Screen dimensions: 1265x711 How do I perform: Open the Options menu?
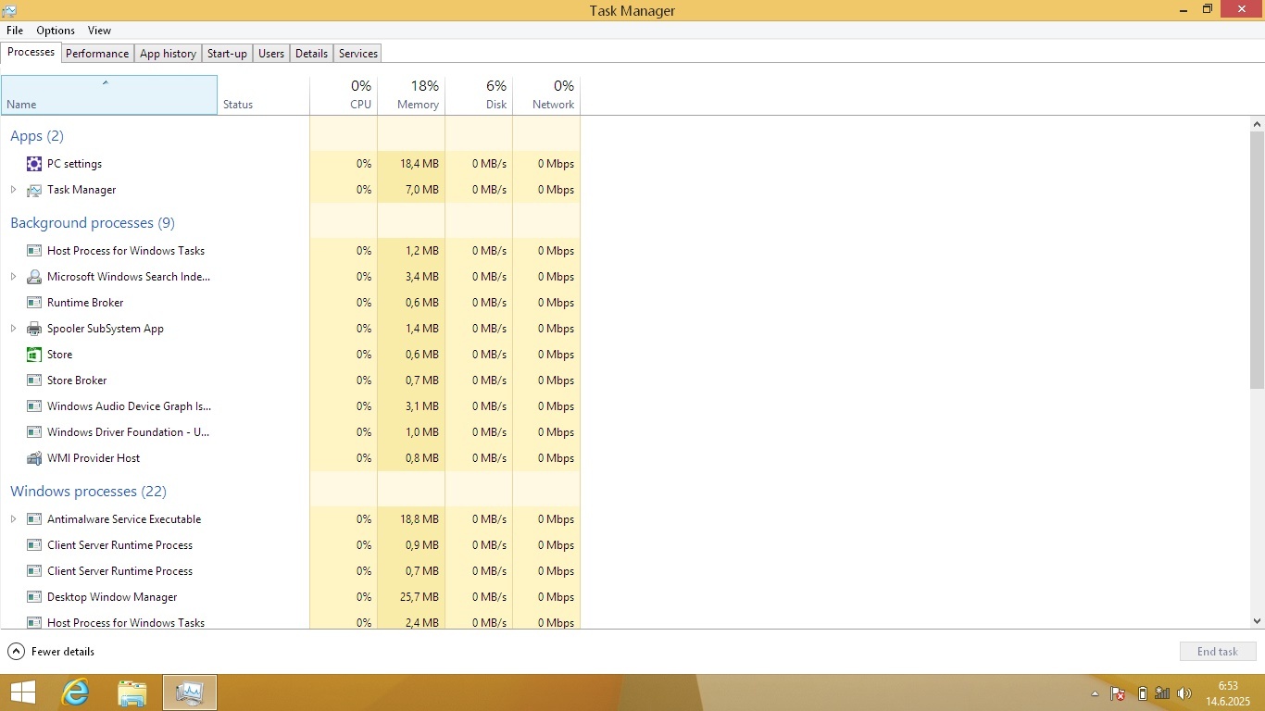[56, 31]
